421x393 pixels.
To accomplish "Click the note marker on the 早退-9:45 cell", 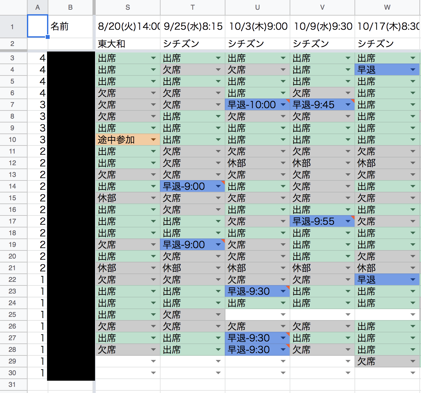I will (352, 100).
